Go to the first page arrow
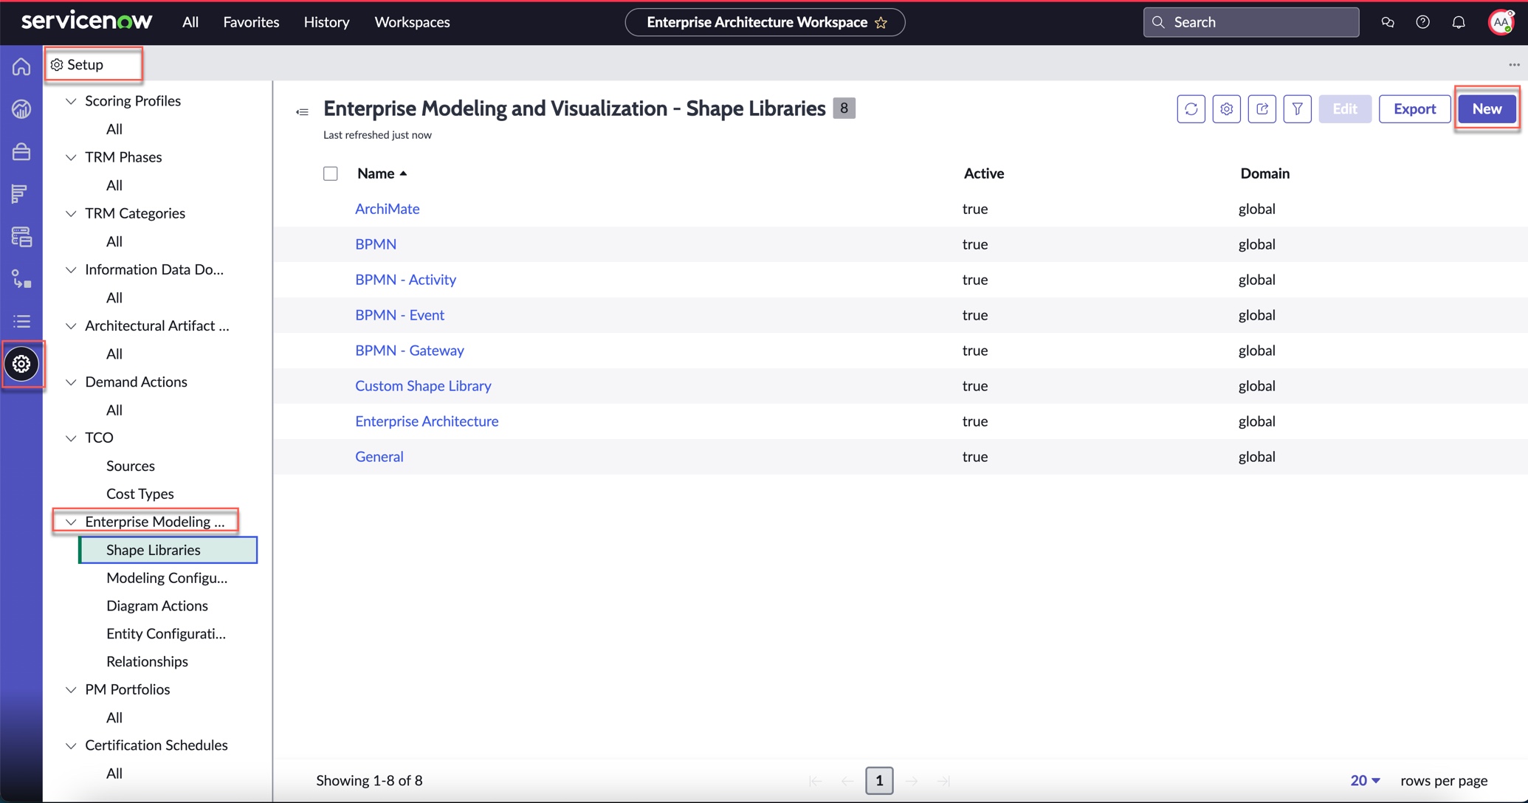1528x803 pixels. [x=815, y=781]
